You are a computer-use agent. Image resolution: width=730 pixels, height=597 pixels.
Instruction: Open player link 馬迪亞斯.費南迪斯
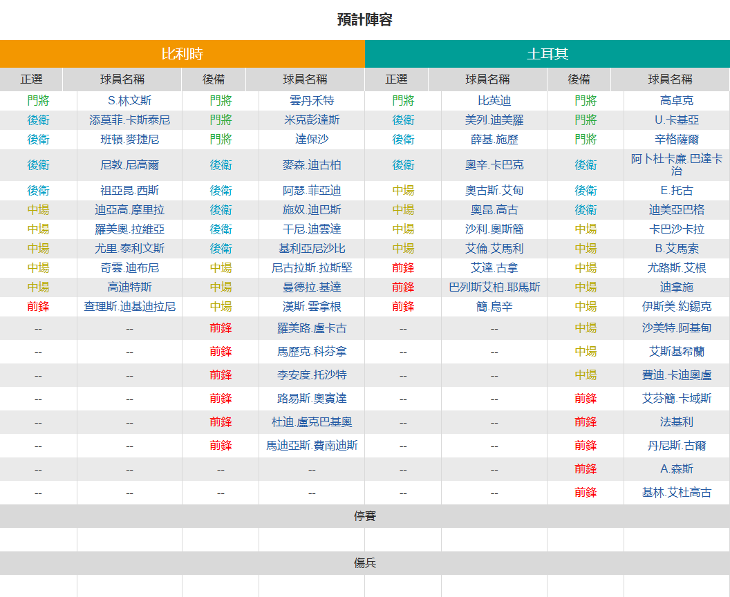point(312,446)
